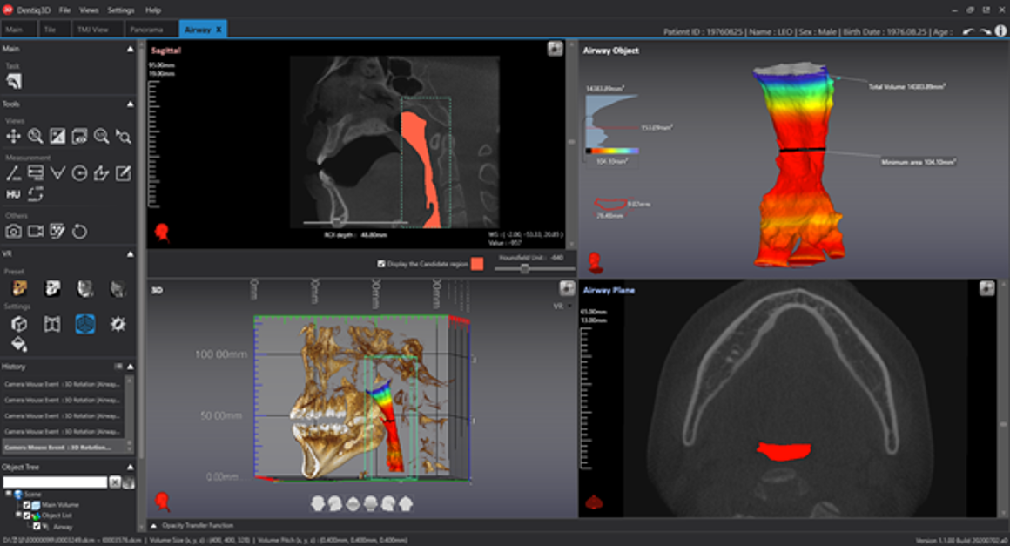Select the Pan (move) view tool
The height and width of the screenshot is (546, 1010).
coord(13,136)
